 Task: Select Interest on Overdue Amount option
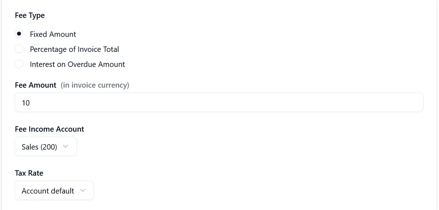click(19, 64)
